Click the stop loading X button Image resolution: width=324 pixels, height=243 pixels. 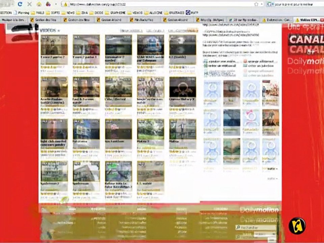pyautogui.click(x=30, y=4)
